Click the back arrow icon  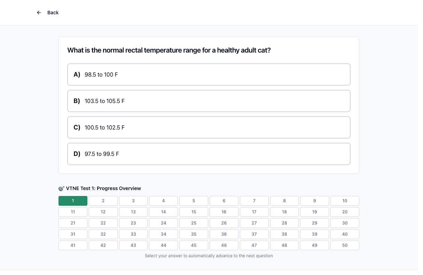click(39, 13)
